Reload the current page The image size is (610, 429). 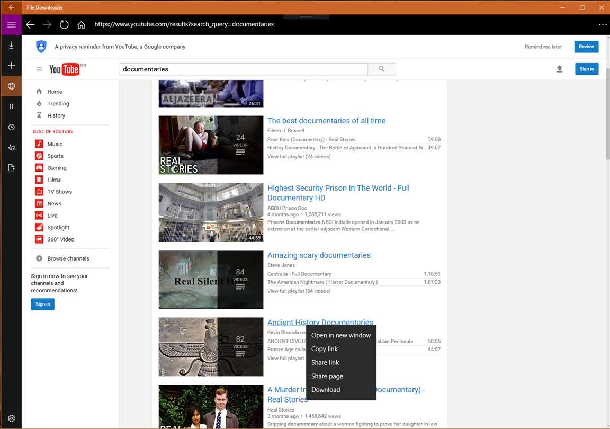coord(64,25)
